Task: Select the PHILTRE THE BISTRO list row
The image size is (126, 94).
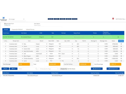Action: tap(63, 76)
